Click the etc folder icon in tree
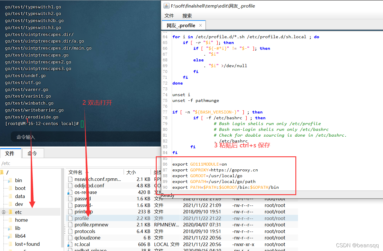Screen dimensions: 383x251 pyautogui.click(x=10, y=212)
